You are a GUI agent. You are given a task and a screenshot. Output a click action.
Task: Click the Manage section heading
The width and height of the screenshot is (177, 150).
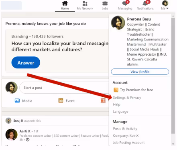(120, 122)
